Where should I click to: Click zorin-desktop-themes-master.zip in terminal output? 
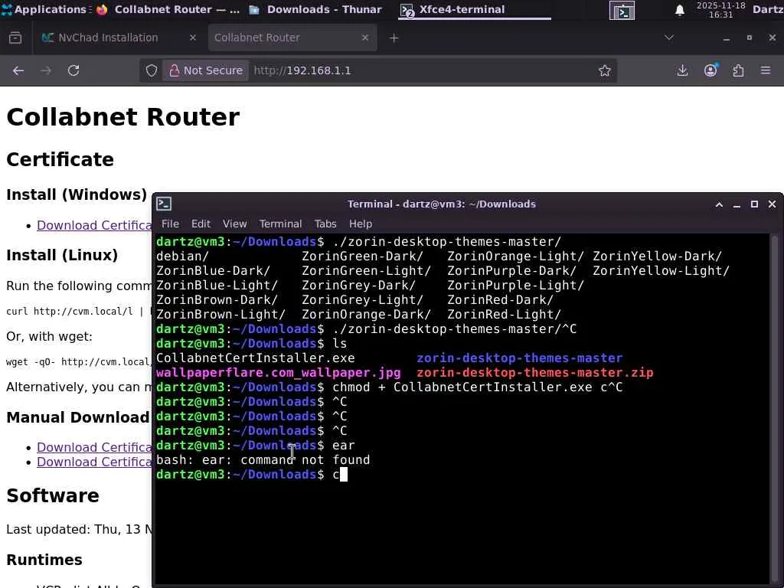535,373
